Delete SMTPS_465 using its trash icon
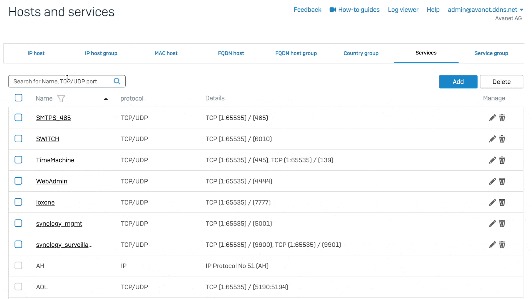 [x=502, y=118]
